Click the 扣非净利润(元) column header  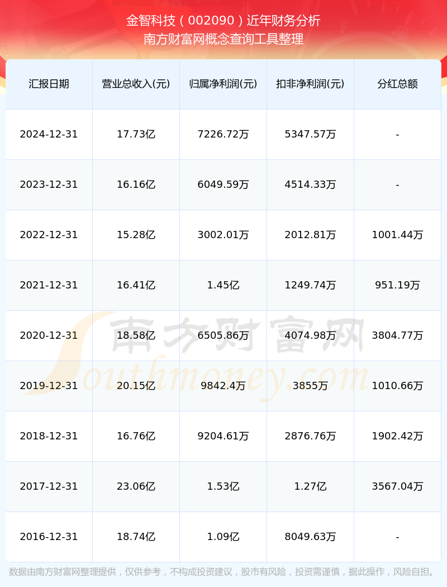[311, 84]
